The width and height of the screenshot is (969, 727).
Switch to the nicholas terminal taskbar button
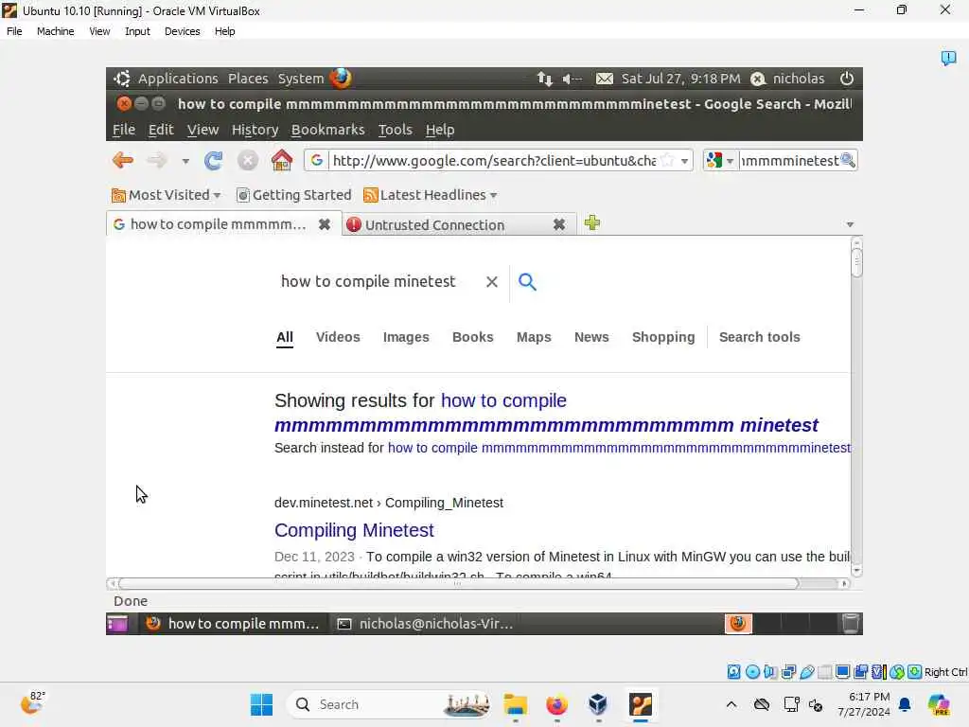pyautogui.click(x=425, y=624)
